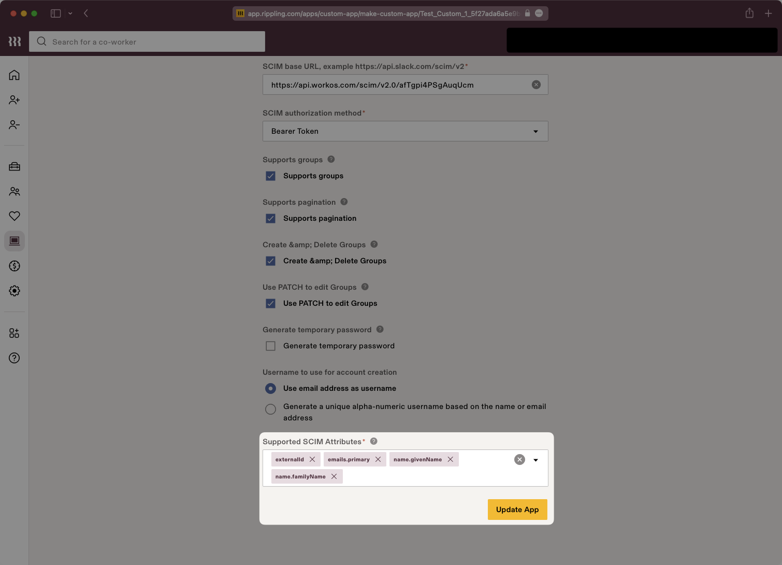The image size is (782, 565).
Task: Open the briefcase sidebar icon
Action: [15, 166]
